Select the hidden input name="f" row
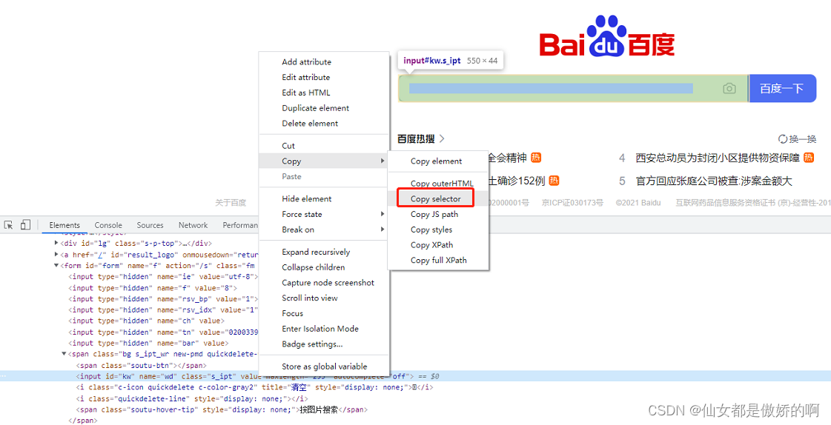This screenshot has height=425, width=831. point(153,288)
